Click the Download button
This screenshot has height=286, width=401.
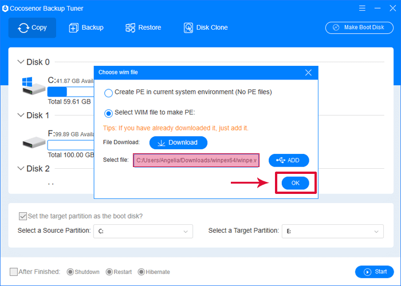(x=178, y=142)
